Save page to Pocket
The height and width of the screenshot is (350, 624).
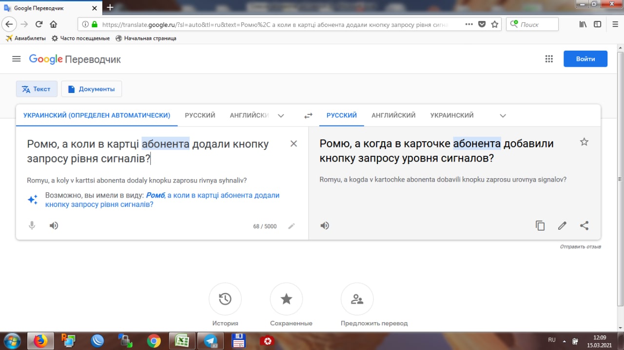pos(482,24)
